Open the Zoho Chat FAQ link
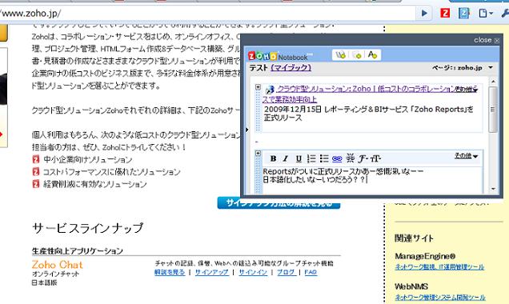 [x=311, y=272]
